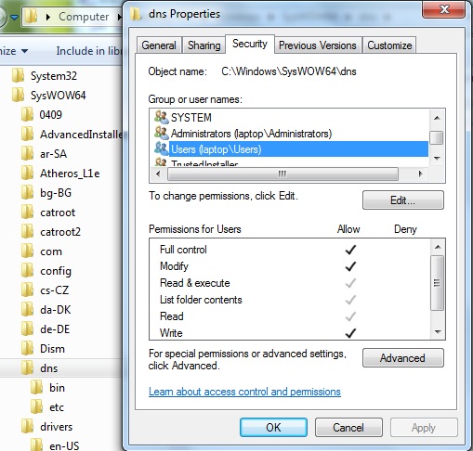Screen dimensions: 473x451
Task: Select the System32 folder name in tree
Action: coord(54,76)
